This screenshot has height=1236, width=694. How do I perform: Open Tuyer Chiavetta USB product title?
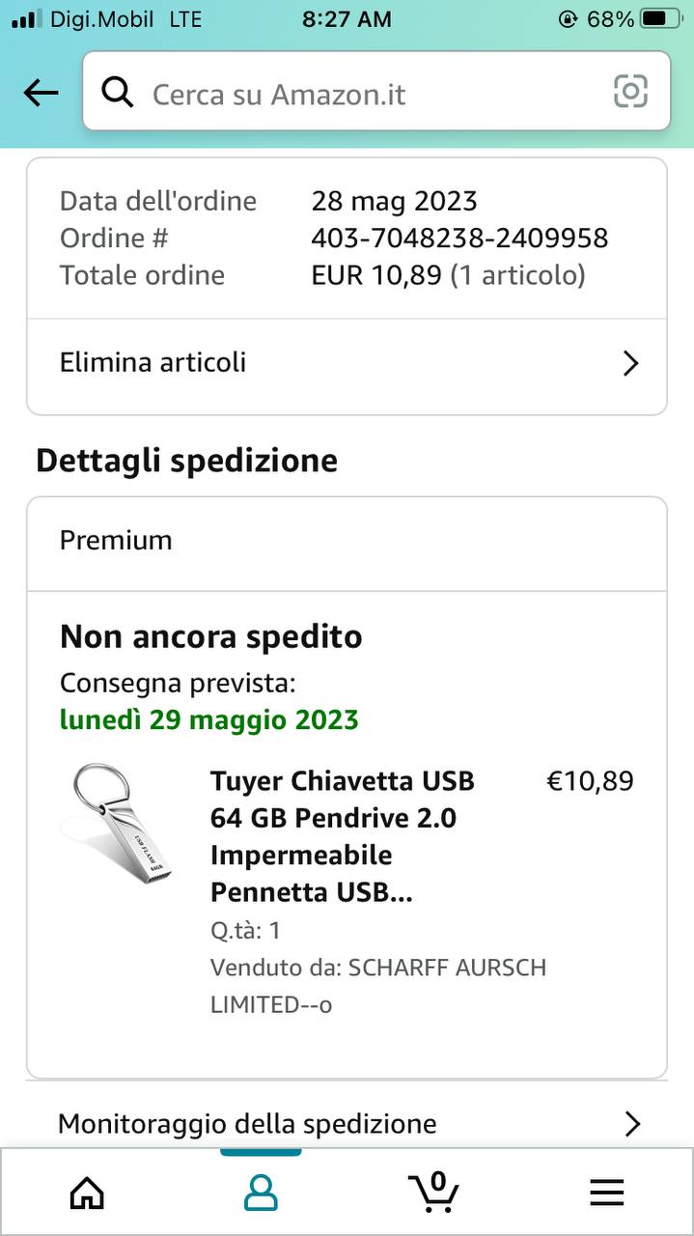pos(343,836)
